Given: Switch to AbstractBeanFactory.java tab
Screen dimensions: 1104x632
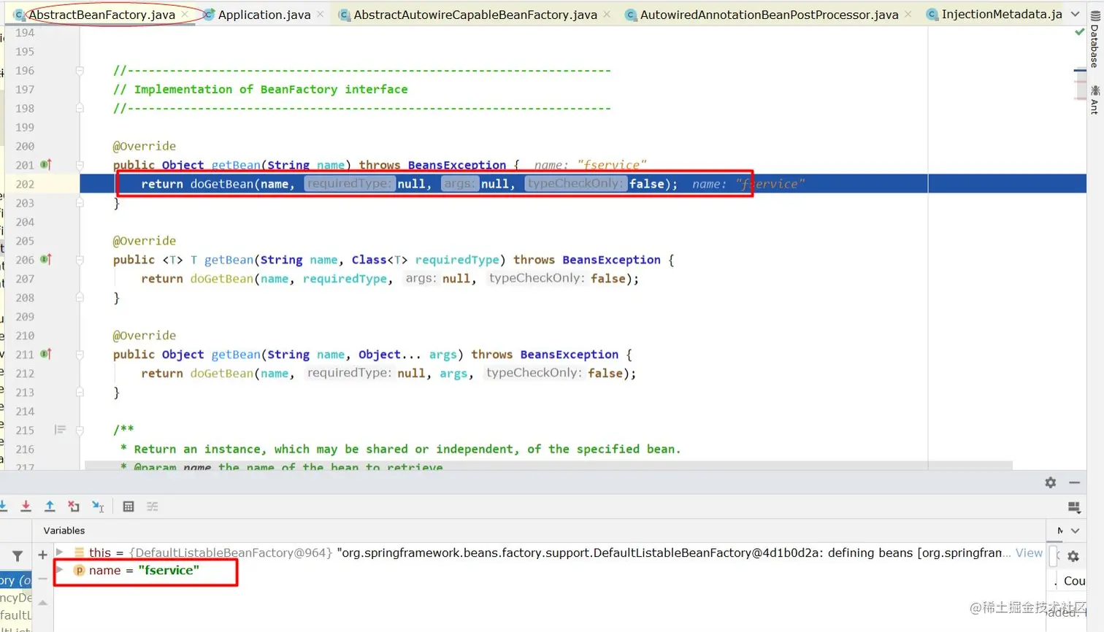Looking at the screenshot, I should 101,14.
